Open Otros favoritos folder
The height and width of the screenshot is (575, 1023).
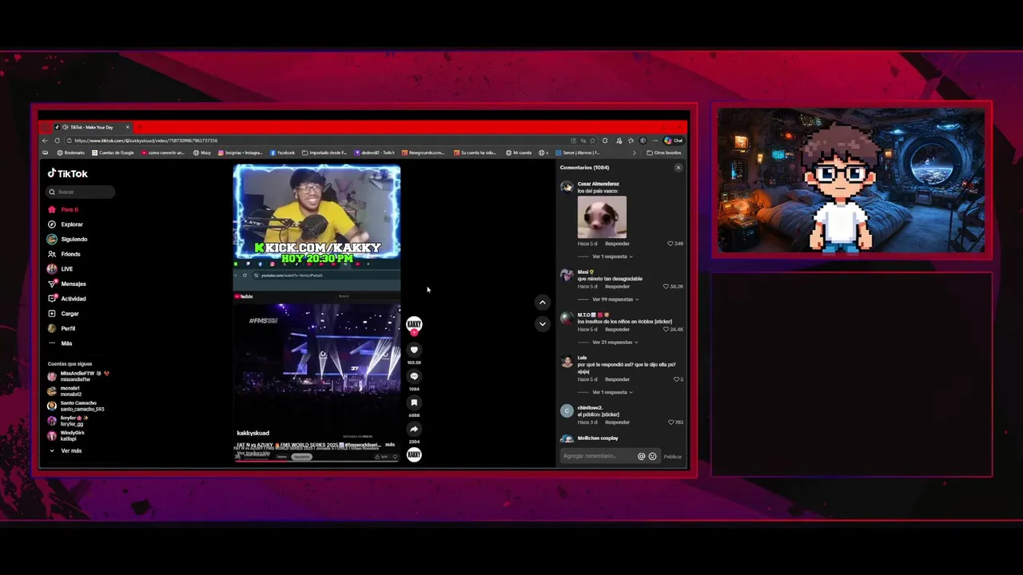click(663, 153)
